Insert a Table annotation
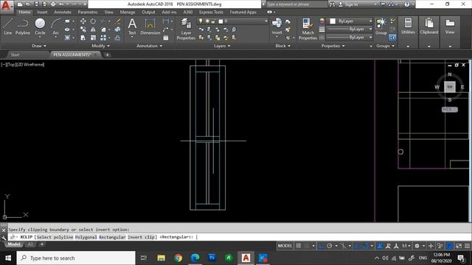 coord(165,38)
